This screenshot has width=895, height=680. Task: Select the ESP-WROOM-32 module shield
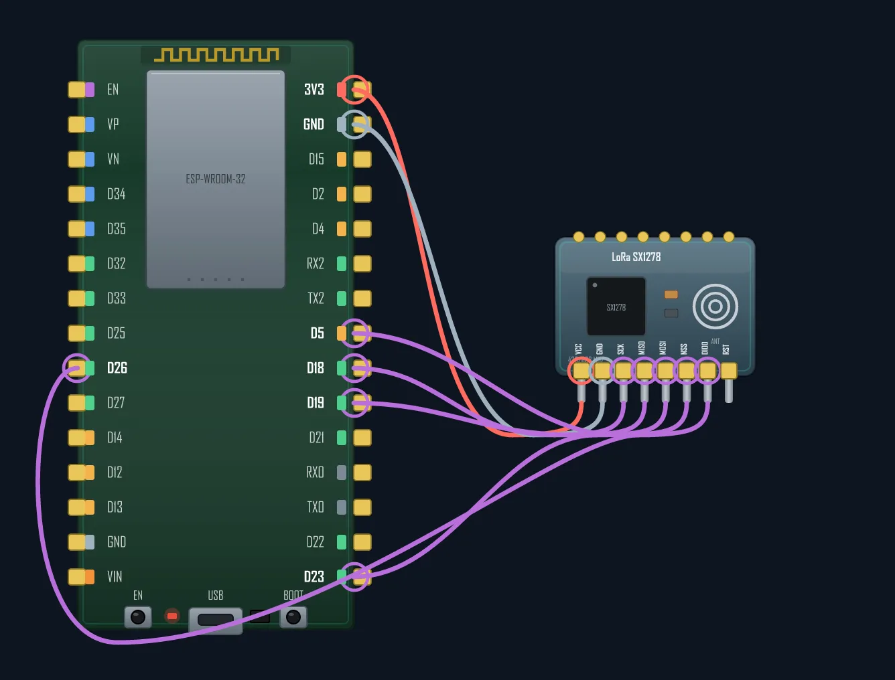click(x=216, y=179)
